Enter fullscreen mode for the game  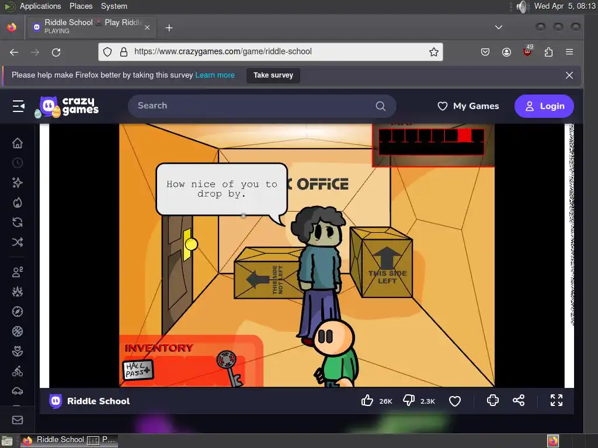[557, 400]
